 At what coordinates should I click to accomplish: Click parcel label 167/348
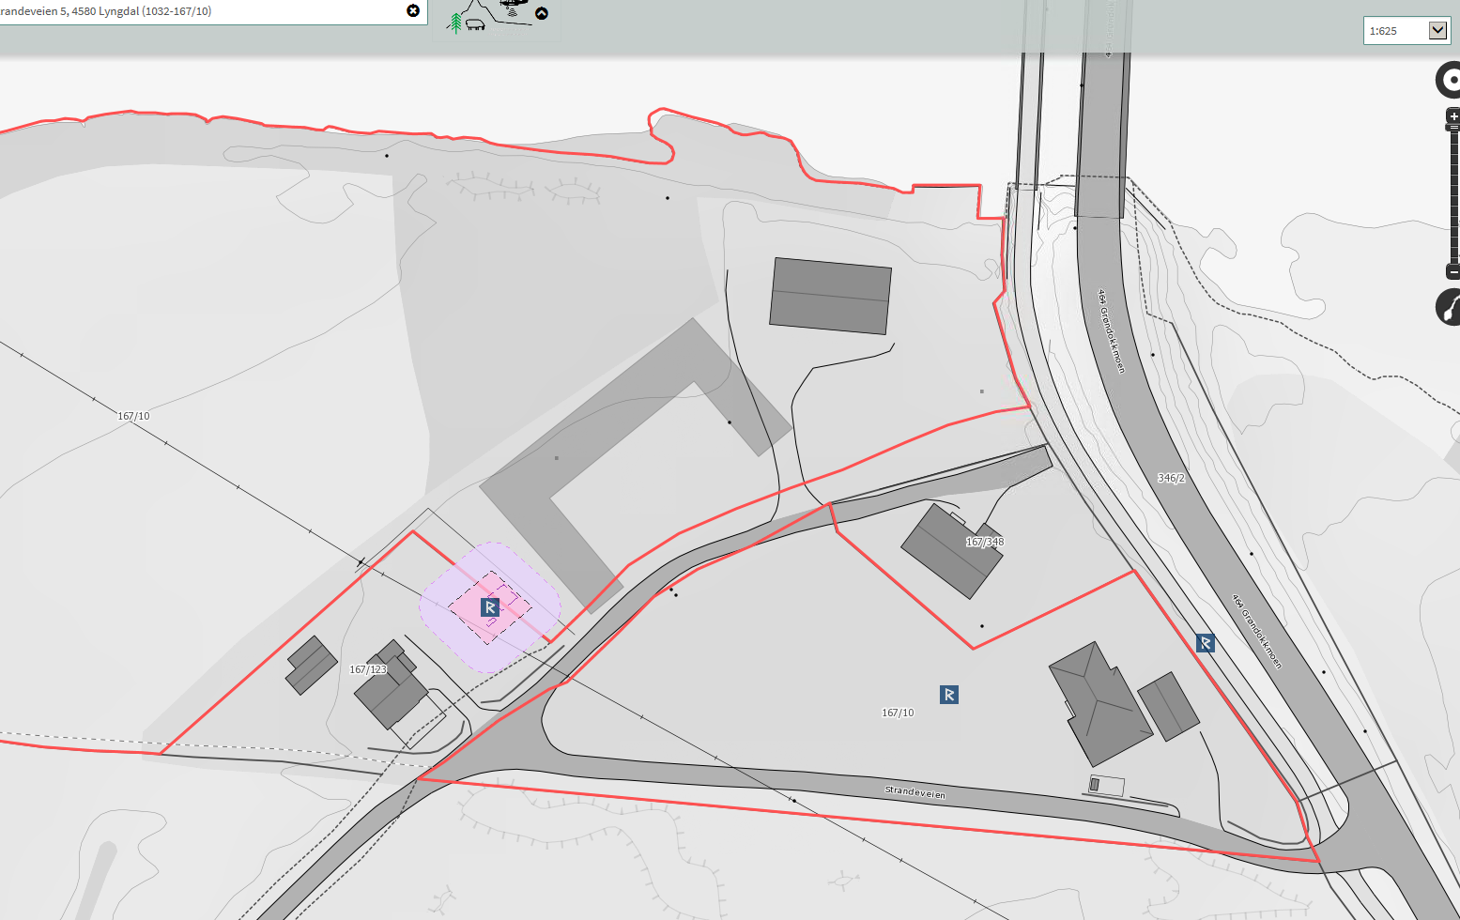tap(985, 542)
